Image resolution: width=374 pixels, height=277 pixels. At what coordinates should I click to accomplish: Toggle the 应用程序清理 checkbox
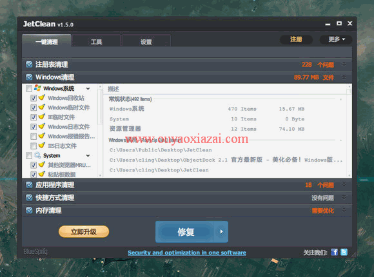(29, 185)
